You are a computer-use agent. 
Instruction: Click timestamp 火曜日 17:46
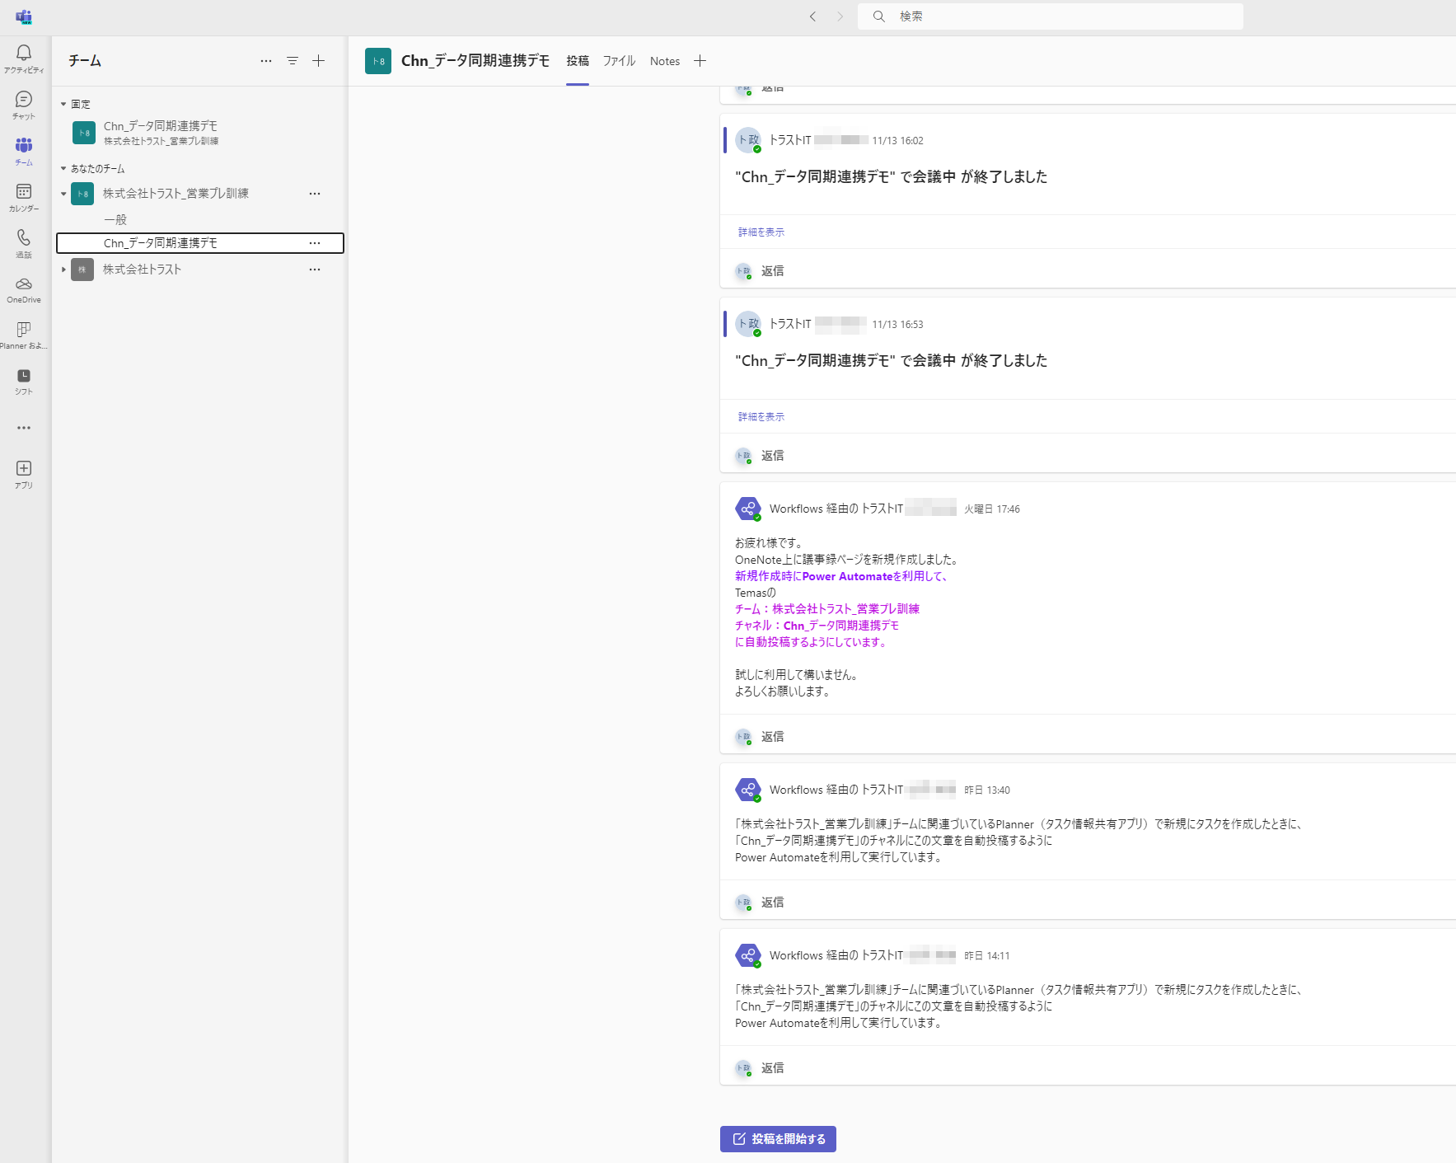(992, 509)
